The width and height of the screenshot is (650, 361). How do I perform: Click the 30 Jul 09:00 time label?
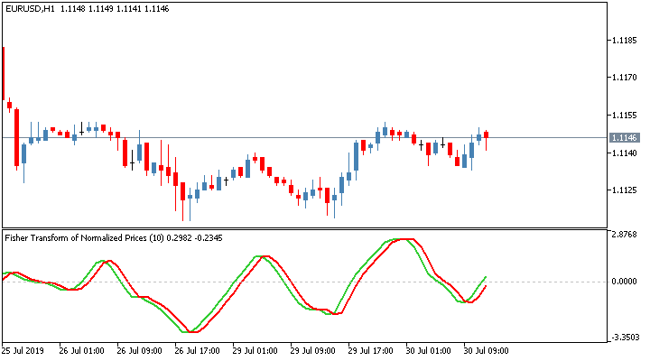click(486, 351)
